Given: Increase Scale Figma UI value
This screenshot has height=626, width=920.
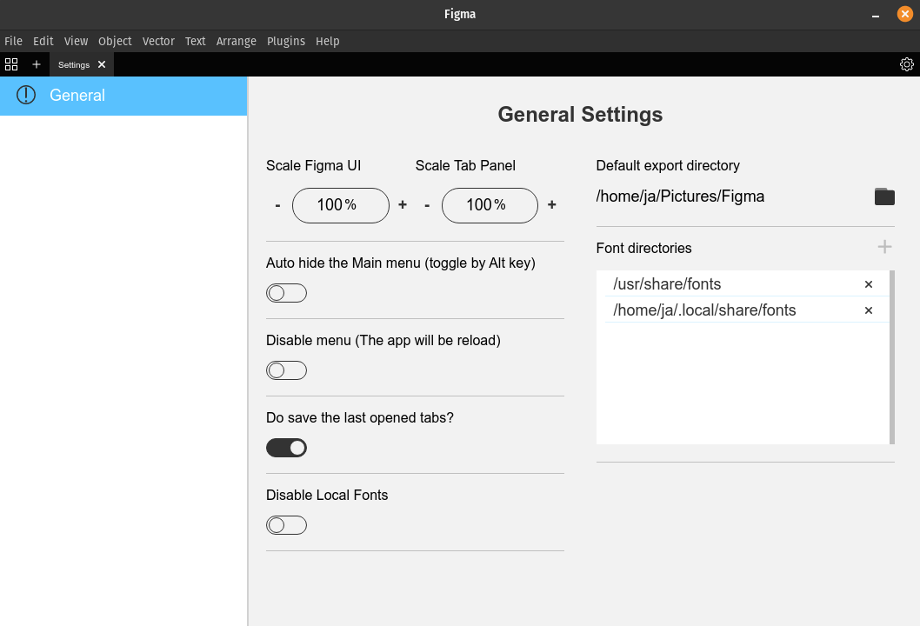Looking at the screenshot, I should pos(403,205).
